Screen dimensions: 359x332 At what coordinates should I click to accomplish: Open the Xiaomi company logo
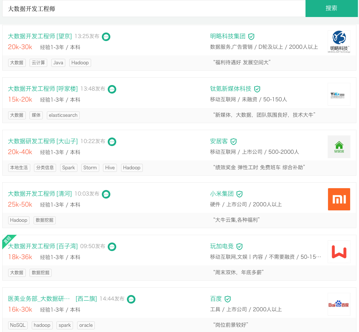pos(339,199)
